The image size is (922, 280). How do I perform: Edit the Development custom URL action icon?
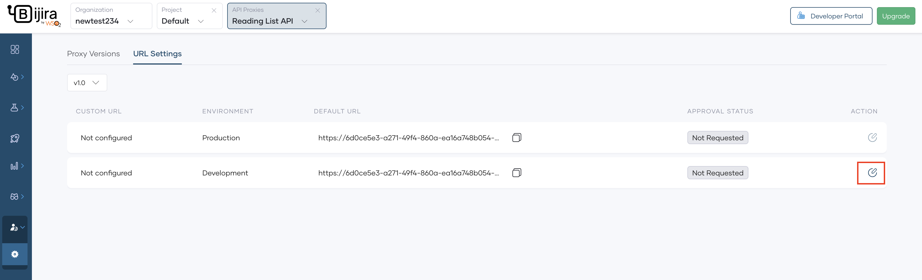[872, 172]
